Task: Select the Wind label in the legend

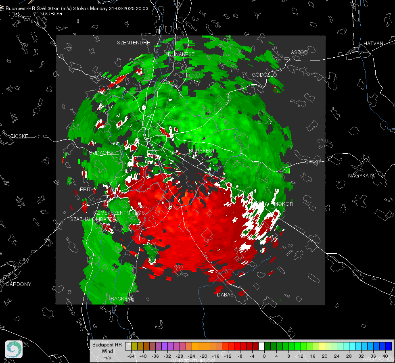Action: [107, 351]
